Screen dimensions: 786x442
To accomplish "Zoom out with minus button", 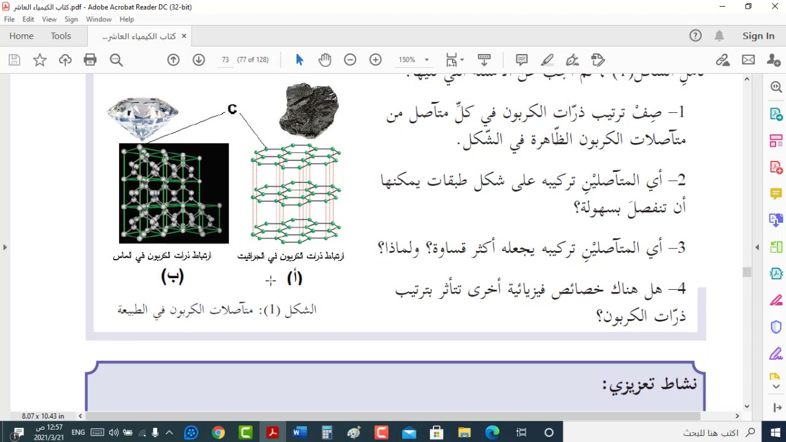I will coord(350,60).
